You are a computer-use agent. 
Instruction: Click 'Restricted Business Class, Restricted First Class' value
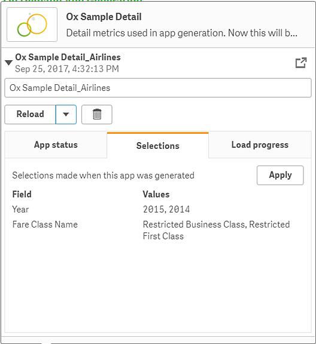pyautogui.click(x=216, y=230)
